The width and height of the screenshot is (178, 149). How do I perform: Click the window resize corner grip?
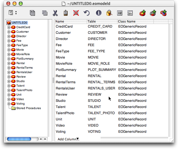coord(172,141)
